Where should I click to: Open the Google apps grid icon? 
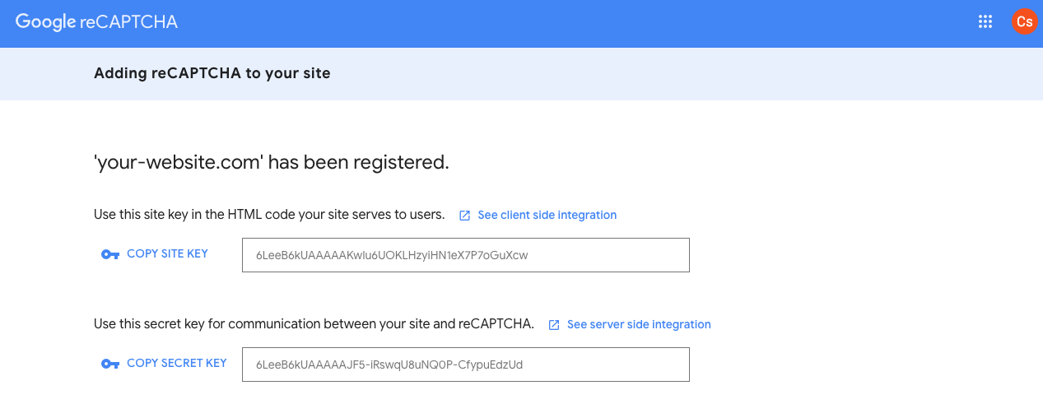pyautogui.click(x=985, y=22)
